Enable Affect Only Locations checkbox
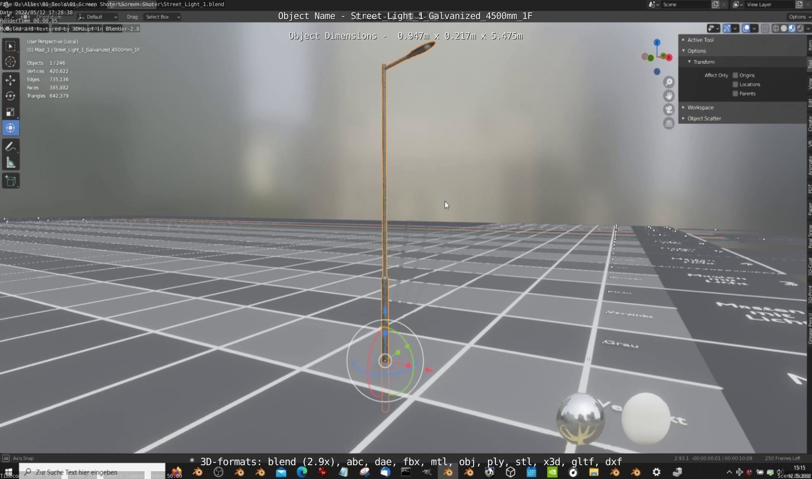This screenshot has width=812, height=479. coord(735,84)
